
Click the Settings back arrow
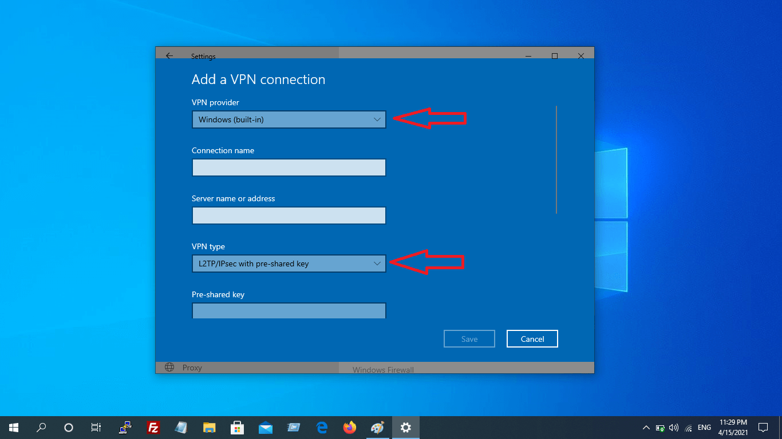coord(169,56)
